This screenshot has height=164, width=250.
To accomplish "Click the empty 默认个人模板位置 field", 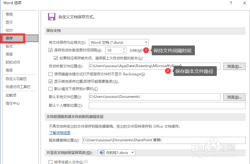I will coord(167,105).
